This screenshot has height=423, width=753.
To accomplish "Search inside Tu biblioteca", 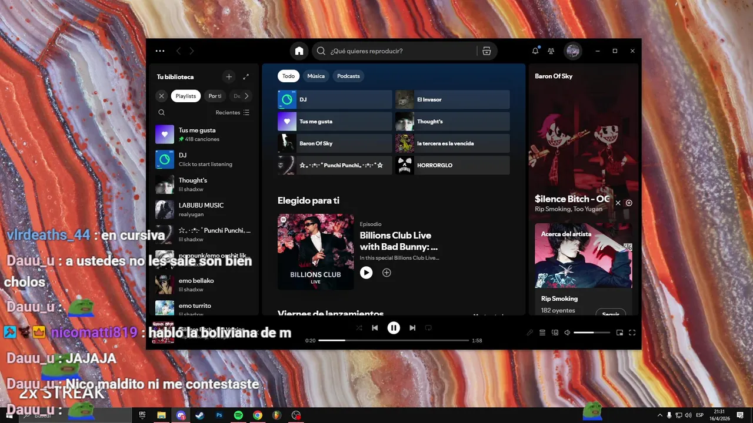I will (162, 112).
